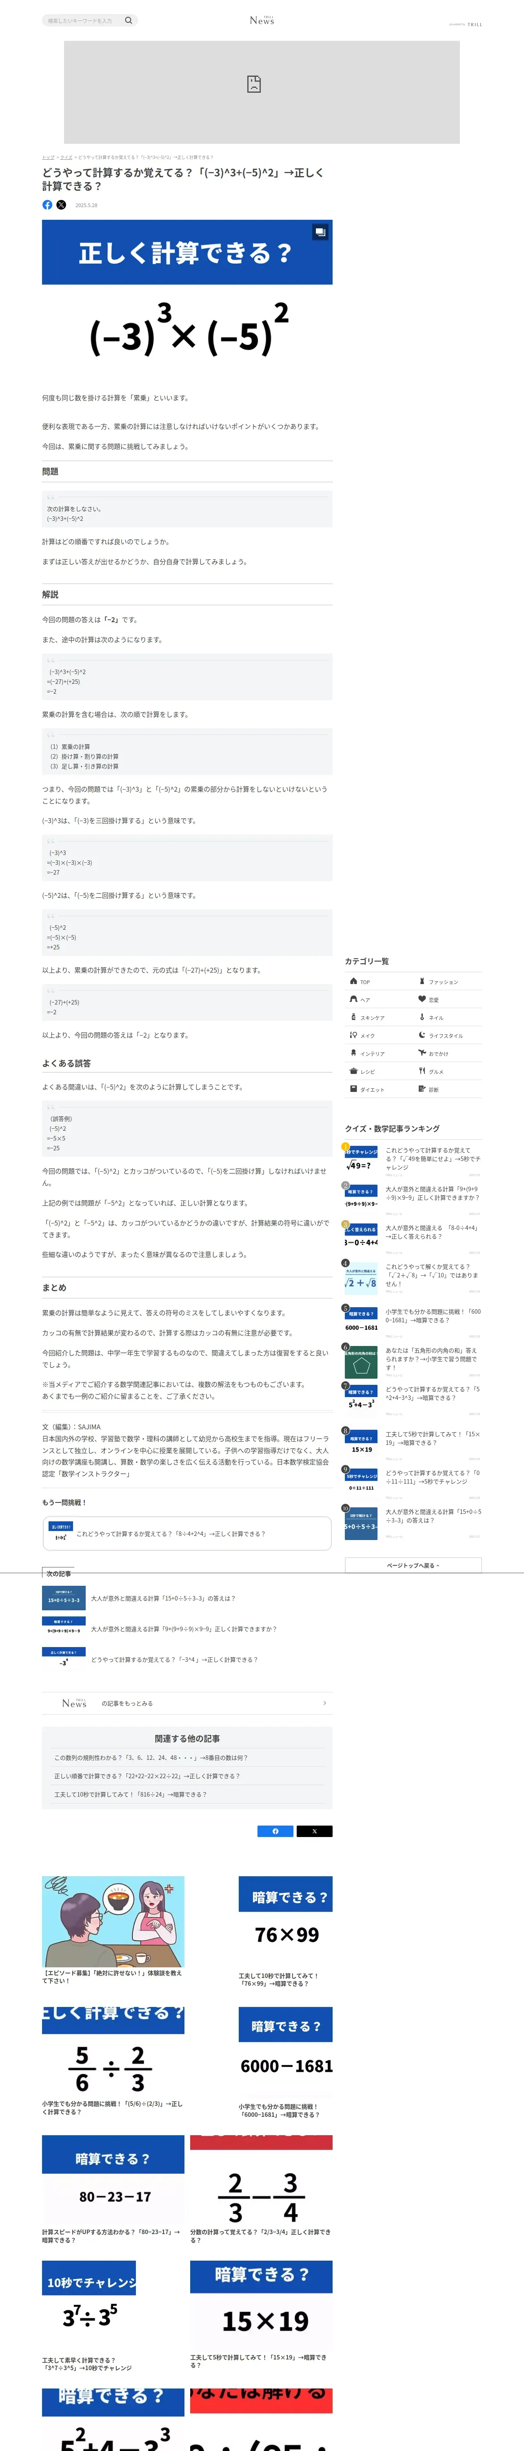Image resolution: width=524 pixels, height=2451 pixels.
Task: Open next article about -3^4
Action: 187,1659
